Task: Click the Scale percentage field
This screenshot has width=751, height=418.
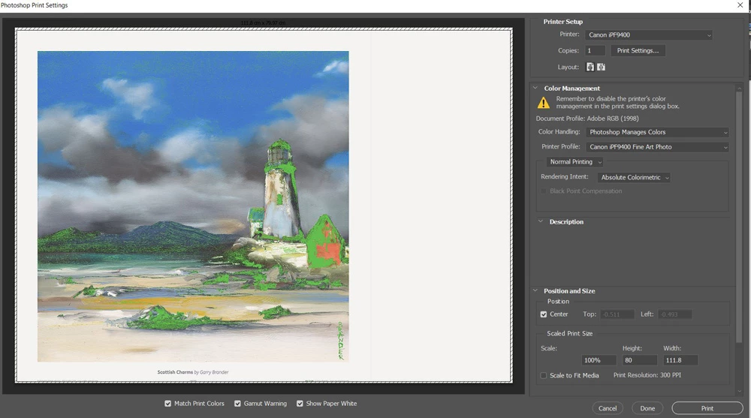Action: click(599, 360)
